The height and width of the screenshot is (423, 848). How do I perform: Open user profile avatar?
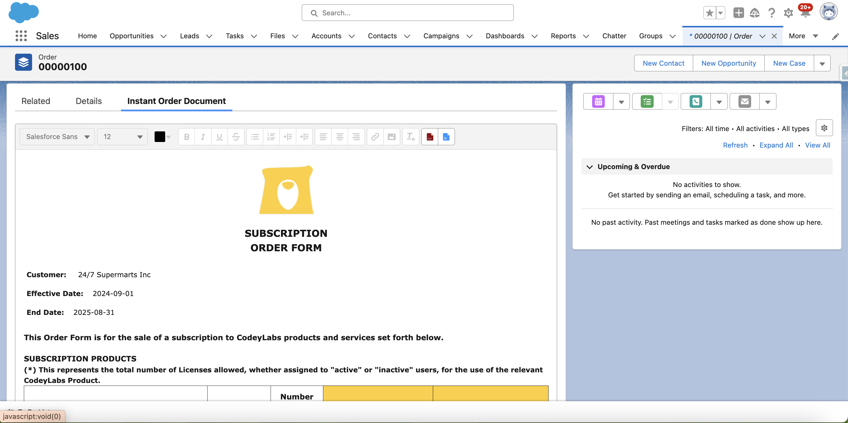829,12
